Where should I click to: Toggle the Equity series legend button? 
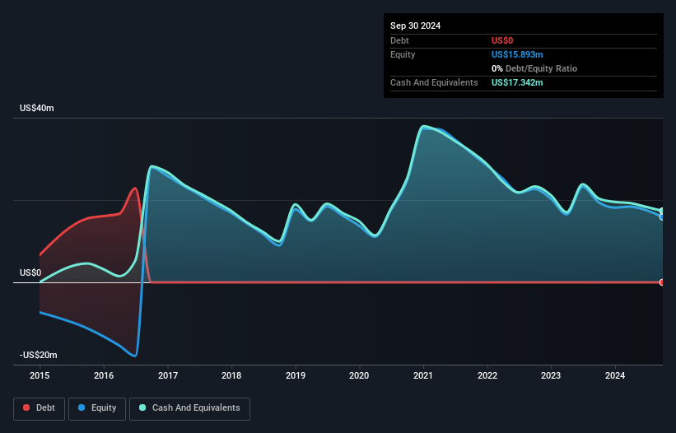coord(97,408)
